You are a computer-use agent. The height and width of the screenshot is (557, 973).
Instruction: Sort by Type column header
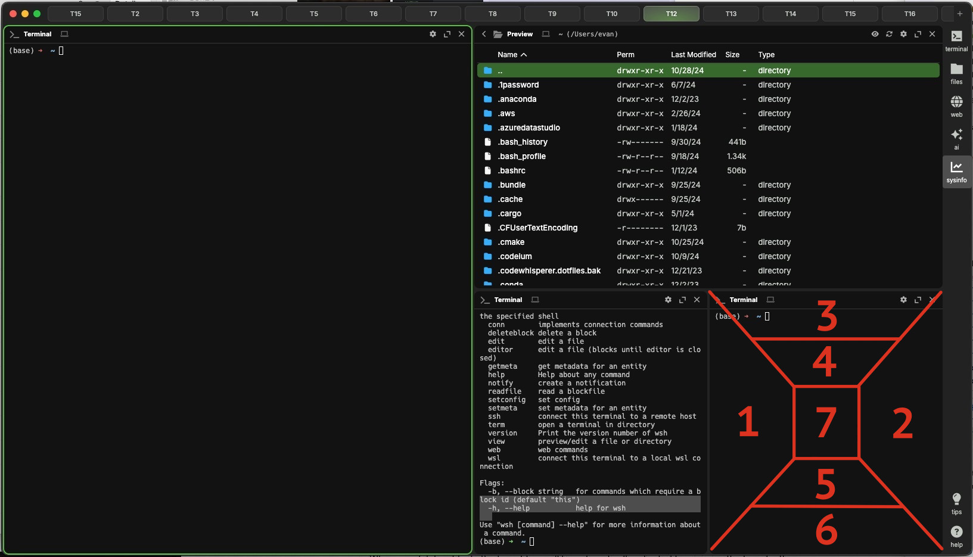pos(766,54)
